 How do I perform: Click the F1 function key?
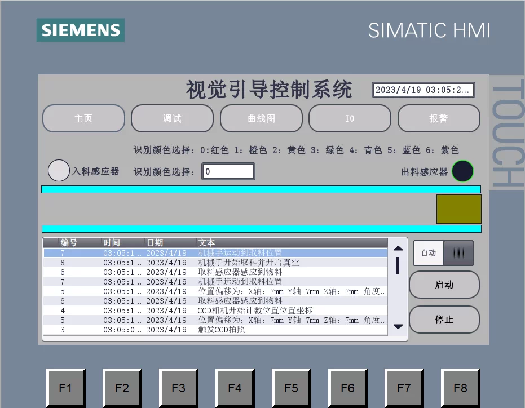65,388
